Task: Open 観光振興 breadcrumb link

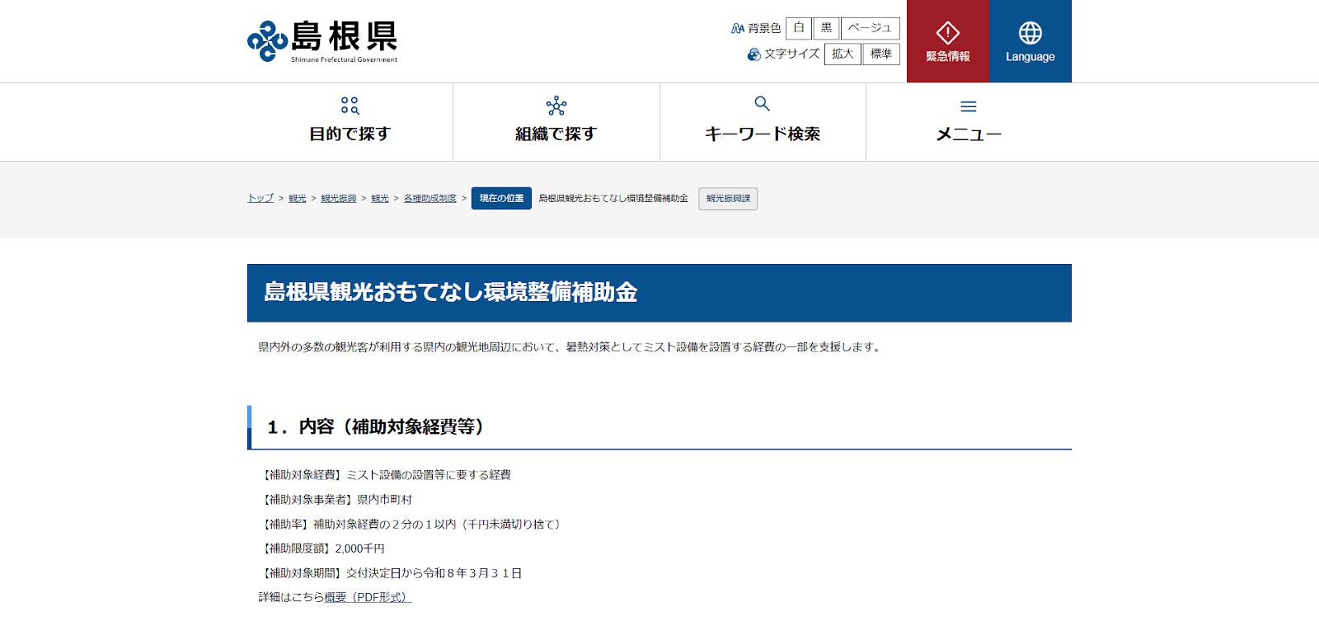Action: (339, 198)
